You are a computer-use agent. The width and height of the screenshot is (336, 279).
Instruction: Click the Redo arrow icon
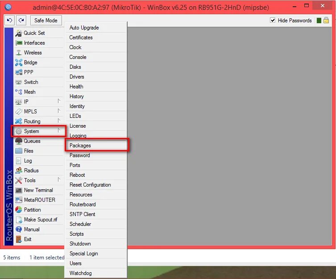pyautogui.click(x=21, y=21)
